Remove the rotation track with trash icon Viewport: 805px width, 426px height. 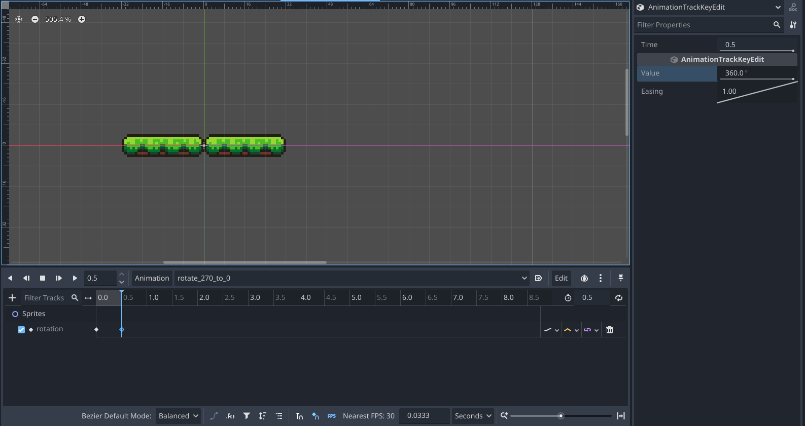[x=610, y=330]
